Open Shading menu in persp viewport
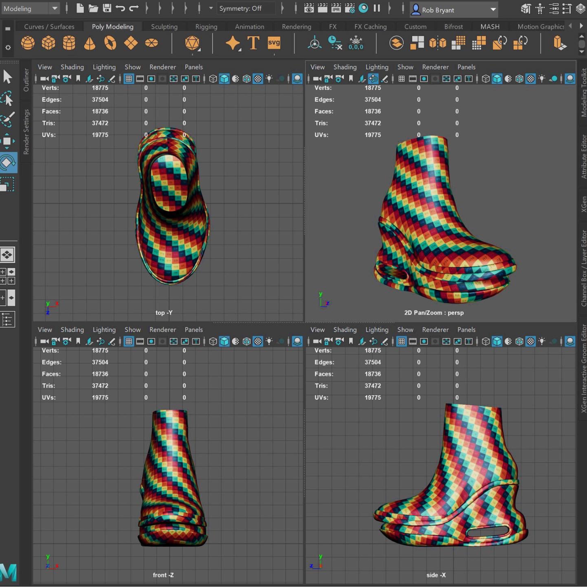Viewport: 587px width, 587px height. (345, 67)
